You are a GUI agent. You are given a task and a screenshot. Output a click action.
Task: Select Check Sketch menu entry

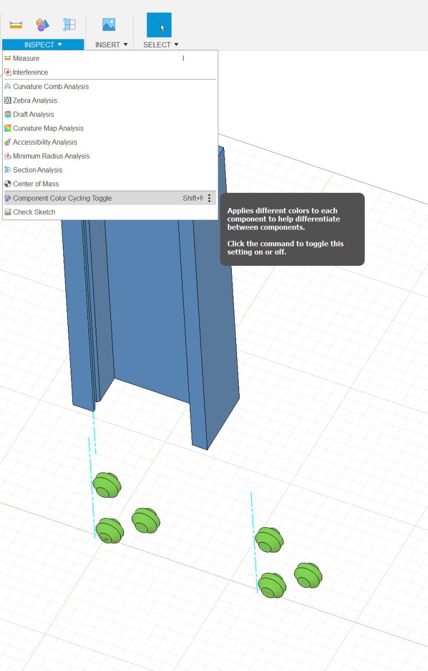click(110, 212)
